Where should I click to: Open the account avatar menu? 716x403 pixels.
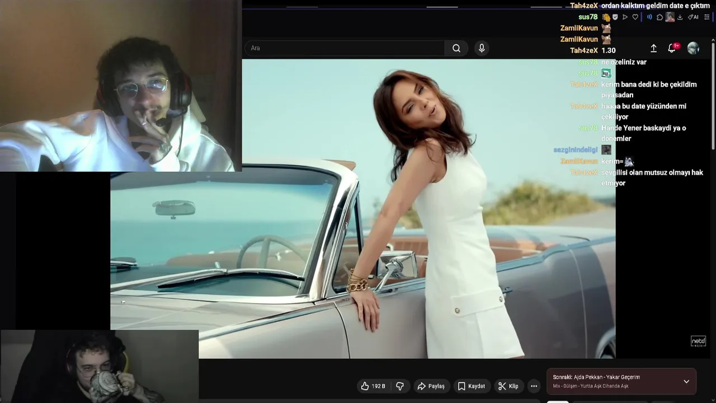pos(693,49)
